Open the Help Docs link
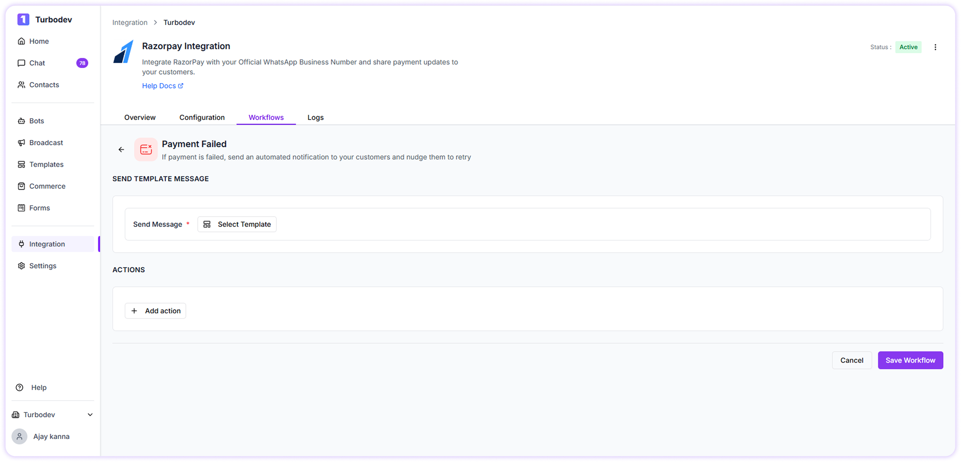The image size is (961, 462). click(163, 86)
